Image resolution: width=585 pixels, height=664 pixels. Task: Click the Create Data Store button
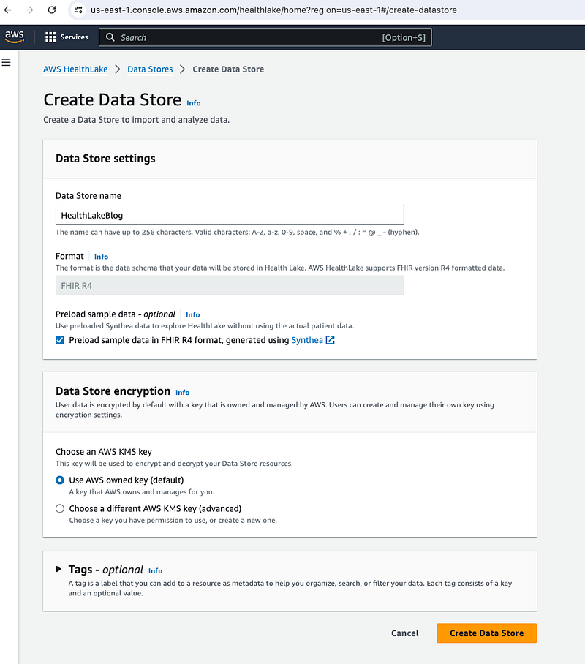coord(487,633)
